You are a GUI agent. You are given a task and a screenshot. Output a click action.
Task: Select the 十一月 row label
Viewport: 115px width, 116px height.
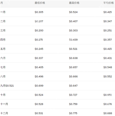(x=4, y=104)
